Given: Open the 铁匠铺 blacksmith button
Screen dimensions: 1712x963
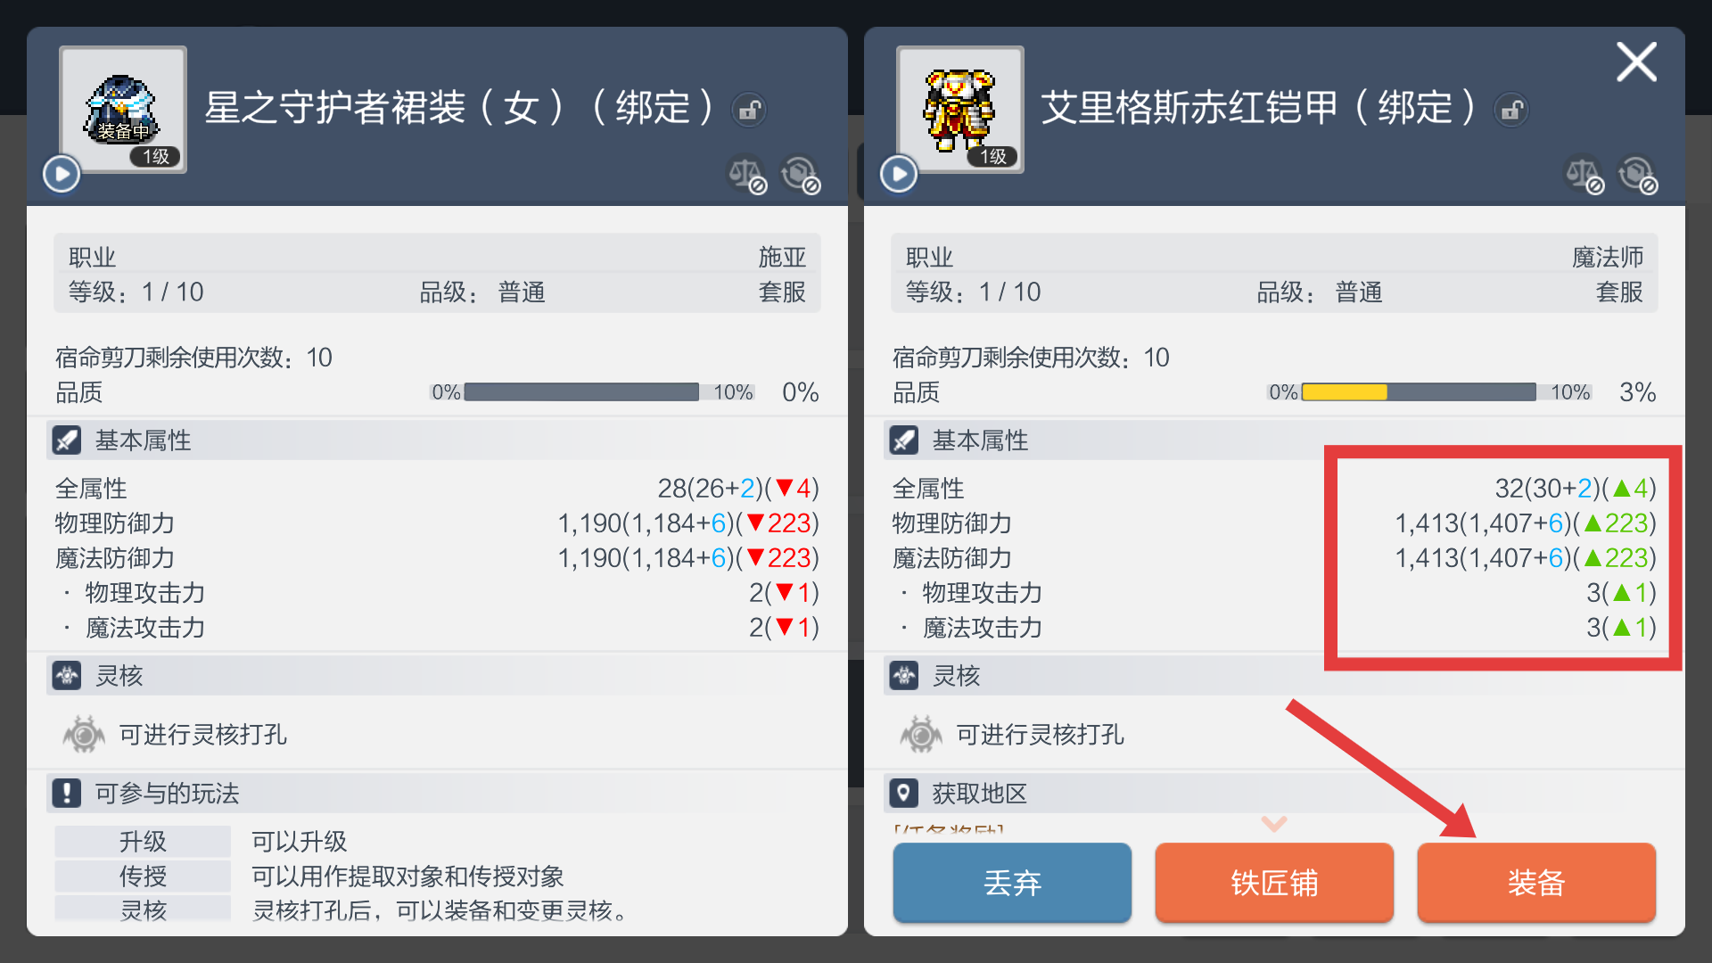Looking at the screenshot, I should click(x=1274, y=882).
